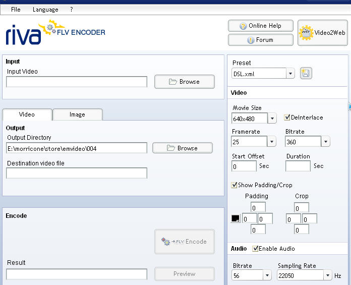Toggle the Enable Audio checkbox
The image size is (351, 285).
pos(255,249)
